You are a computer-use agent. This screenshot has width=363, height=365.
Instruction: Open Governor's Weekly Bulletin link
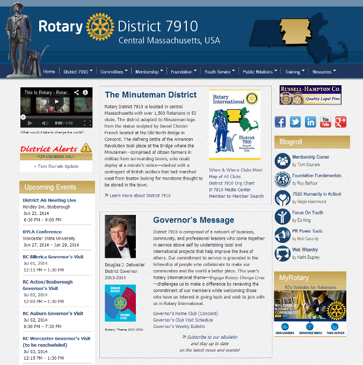tap(179, 326)
